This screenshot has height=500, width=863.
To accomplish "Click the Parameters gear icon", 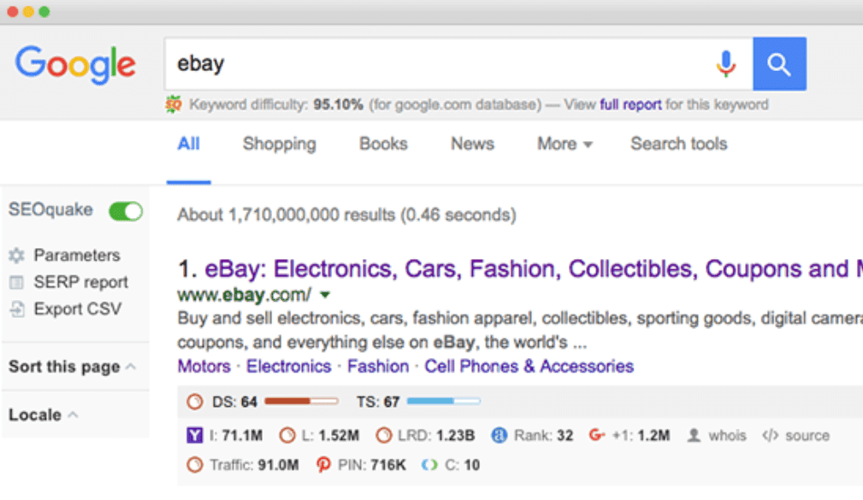I will (16, 256).
